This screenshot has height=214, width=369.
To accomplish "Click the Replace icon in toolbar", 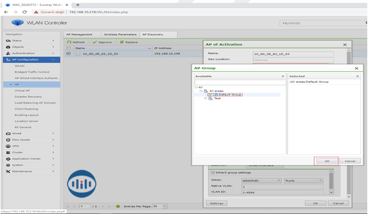I will 122,42.
